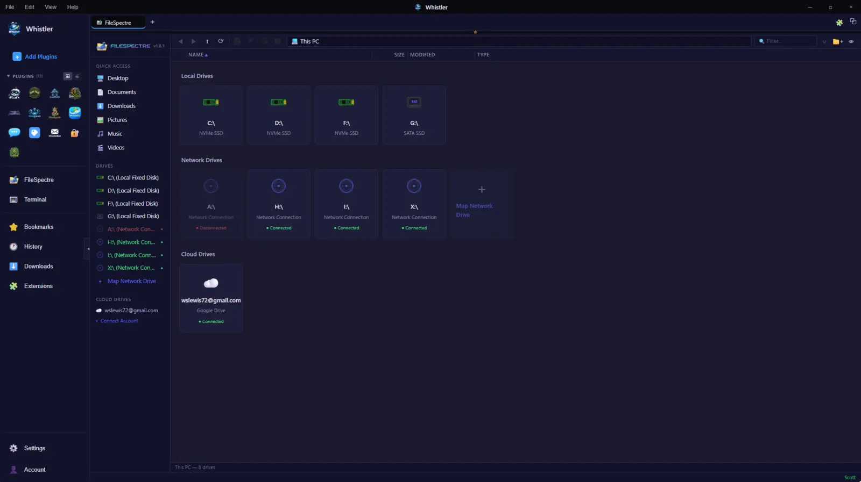Sort by the Type column
861x482 pixels.
[x=483, y=55]
